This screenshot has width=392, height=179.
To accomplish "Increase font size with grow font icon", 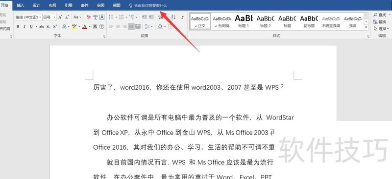I will pos(60,17).
